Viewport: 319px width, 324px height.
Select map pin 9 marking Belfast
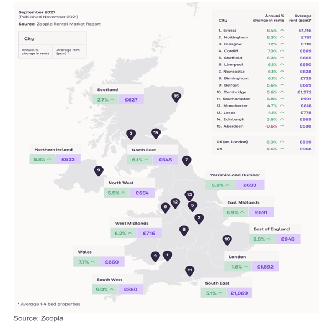tap(99, 171)
